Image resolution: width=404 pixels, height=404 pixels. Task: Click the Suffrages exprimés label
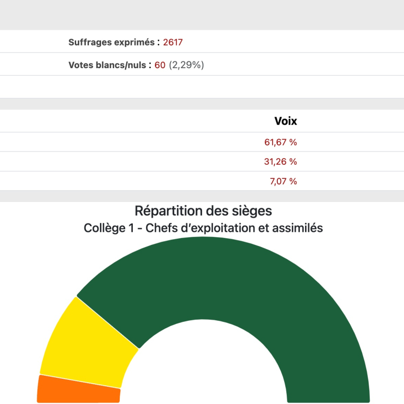pyautogui.click(x=111, y=42)
